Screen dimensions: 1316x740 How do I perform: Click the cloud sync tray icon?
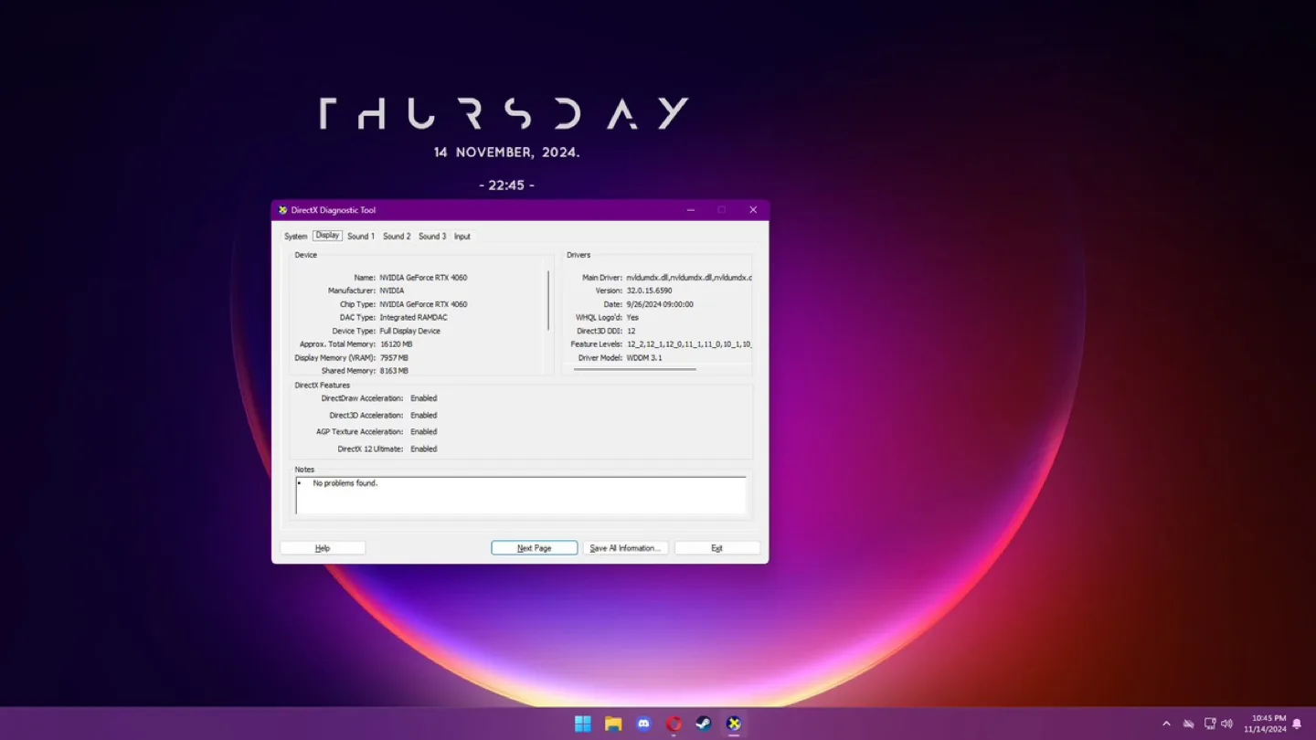coord(1188,724)
